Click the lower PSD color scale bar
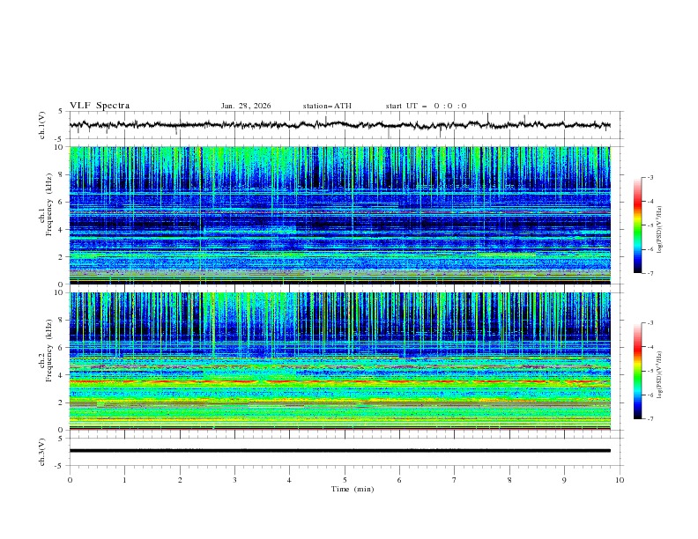This screenshot has height=539, width=698. click(x=637, y=371)
